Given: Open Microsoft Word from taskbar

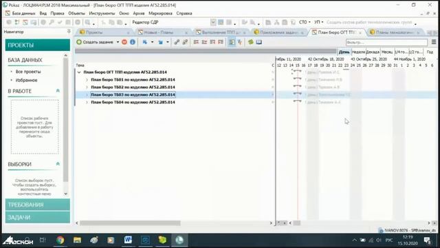Looking at the screenshot, I should [128, 240].
